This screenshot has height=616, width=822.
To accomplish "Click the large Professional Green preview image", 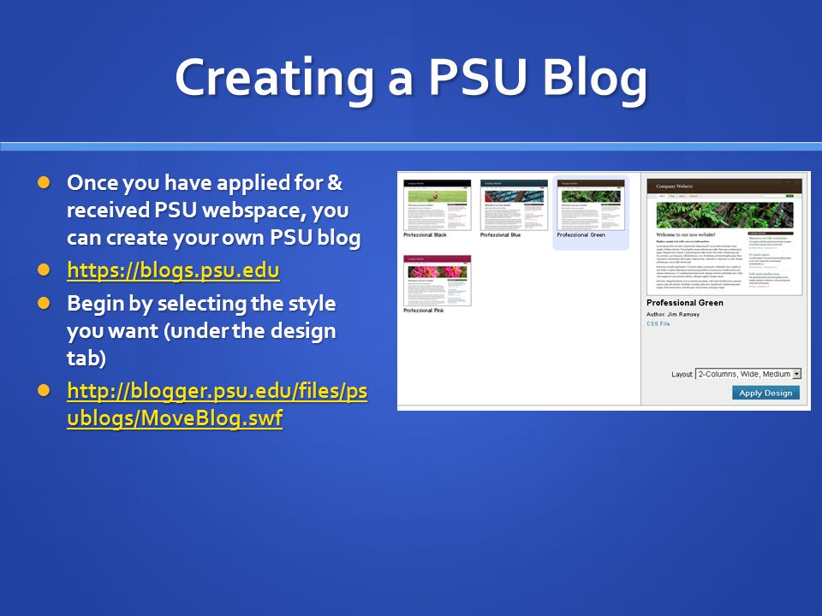I will pyautogui.click(x=724, y=237).
